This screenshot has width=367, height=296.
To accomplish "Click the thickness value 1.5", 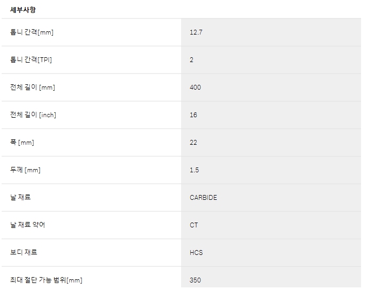I will tap(194, 170).
